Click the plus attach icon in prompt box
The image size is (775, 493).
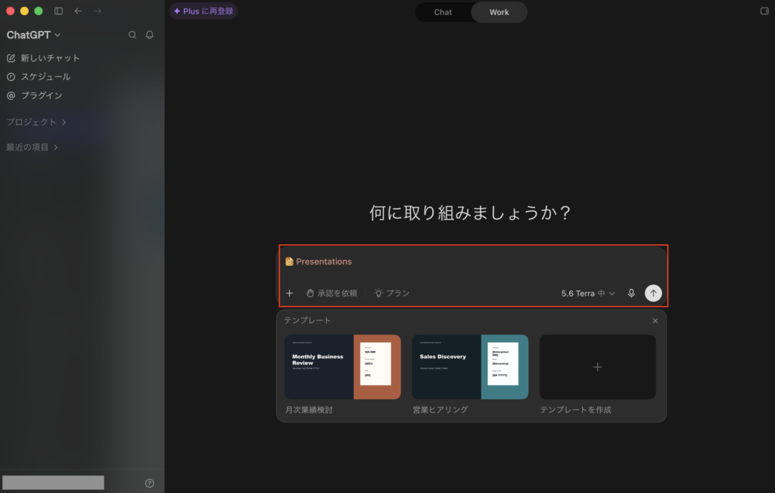point(290,293)
